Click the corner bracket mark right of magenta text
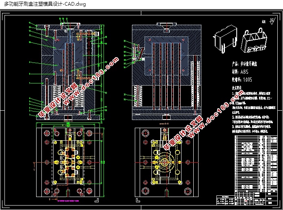Viewport: 283px width, 210px height. coord(97,200)
